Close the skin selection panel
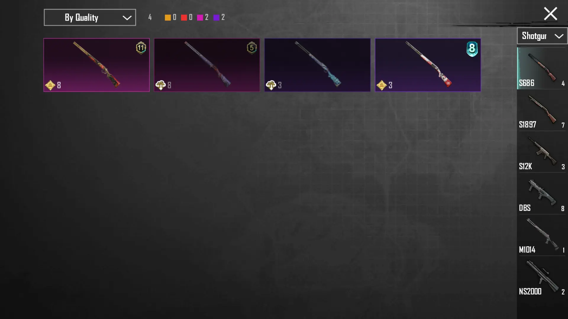Screen dimensions: 568x319 550,14
